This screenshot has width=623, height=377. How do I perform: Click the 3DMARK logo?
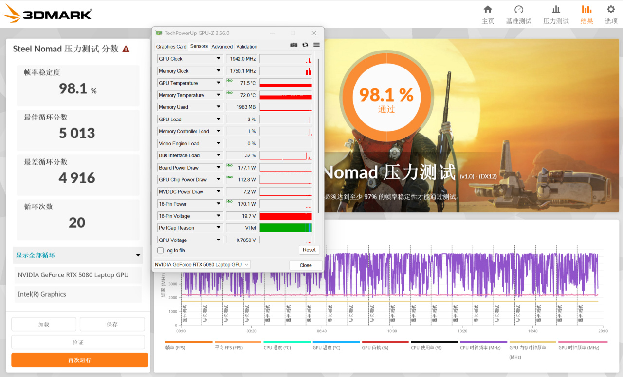coord(47,14)
